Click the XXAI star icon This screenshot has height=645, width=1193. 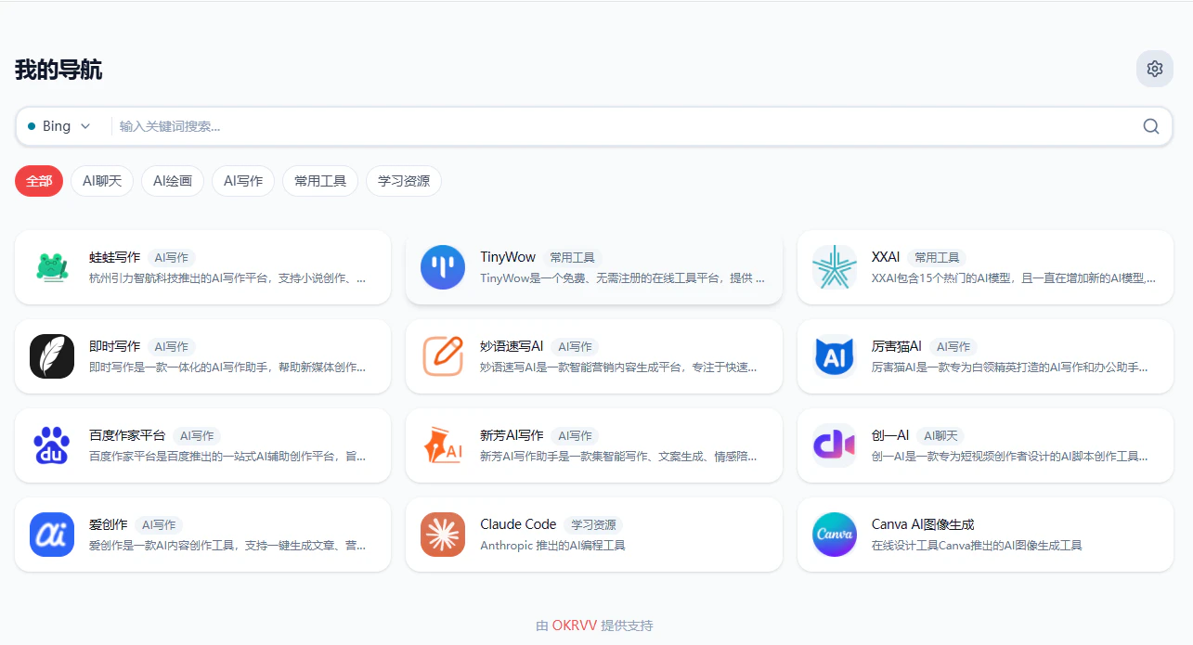coord(835,267)
